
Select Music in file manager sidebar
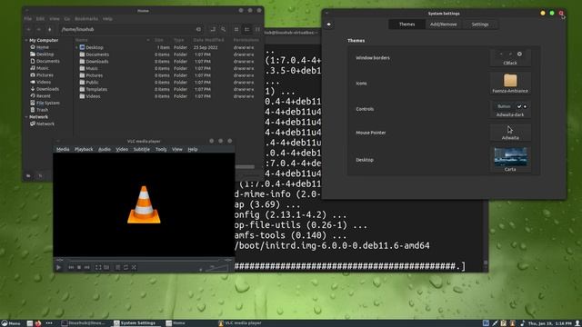43,68
